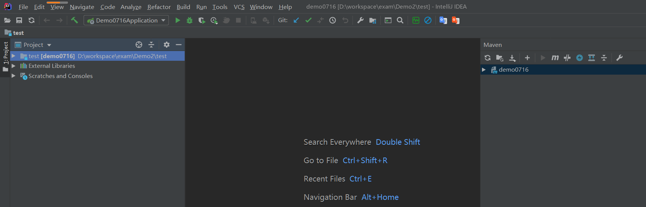Click the red Translate icon
This screenshot has width=646, height=207.
point(456,20)
